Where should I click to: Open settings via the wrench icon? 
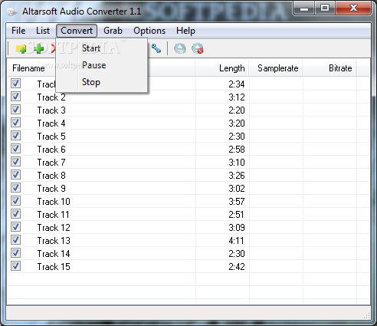[156, 48]
